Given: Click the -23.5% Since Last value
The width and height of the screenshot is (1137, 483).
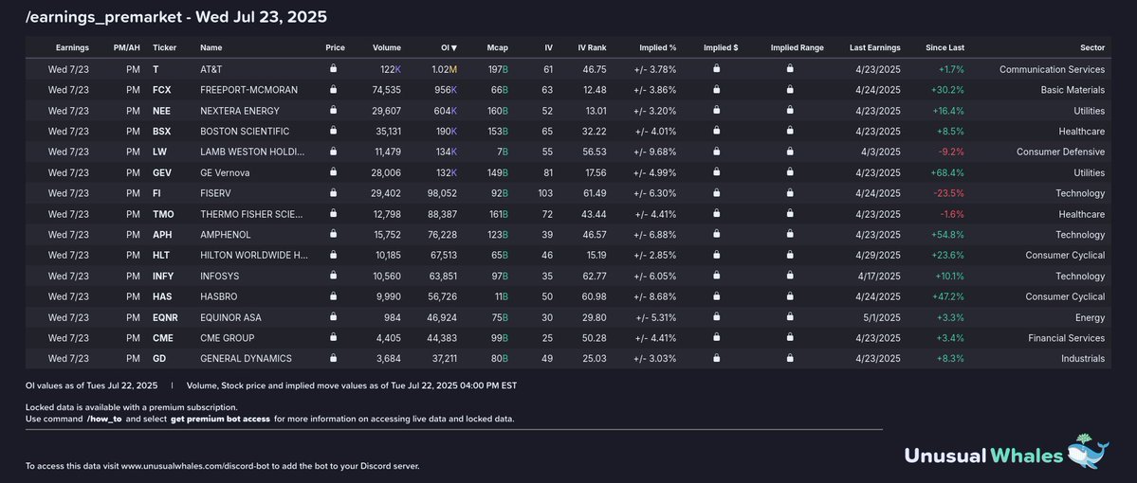Looking at the screenshot, I should tap(947, 193).
